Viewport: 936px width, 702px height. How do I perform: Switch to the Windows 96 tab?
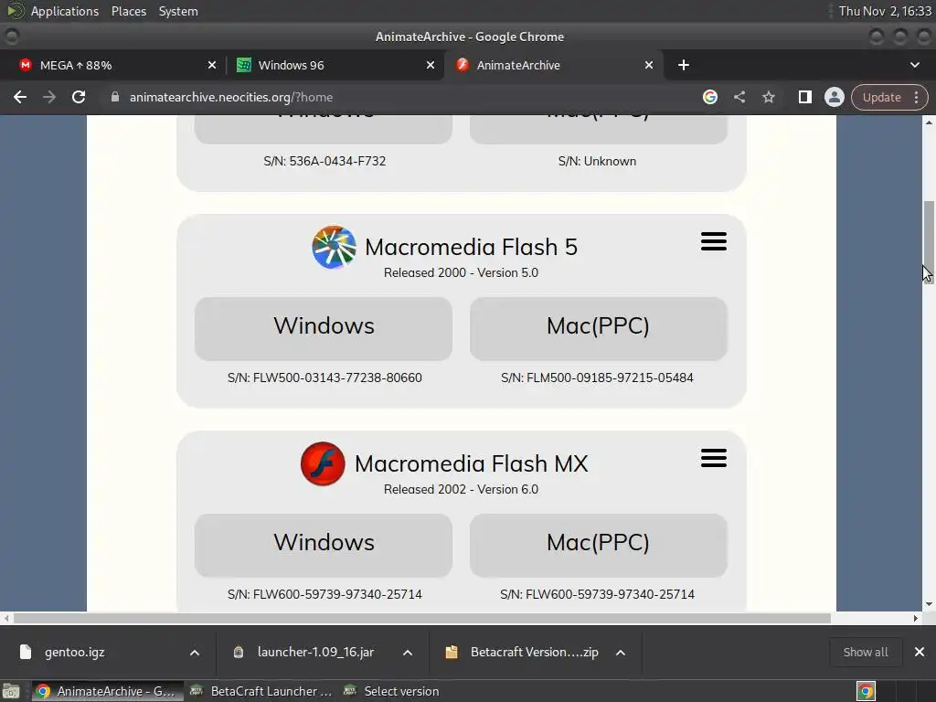[335, 65]
